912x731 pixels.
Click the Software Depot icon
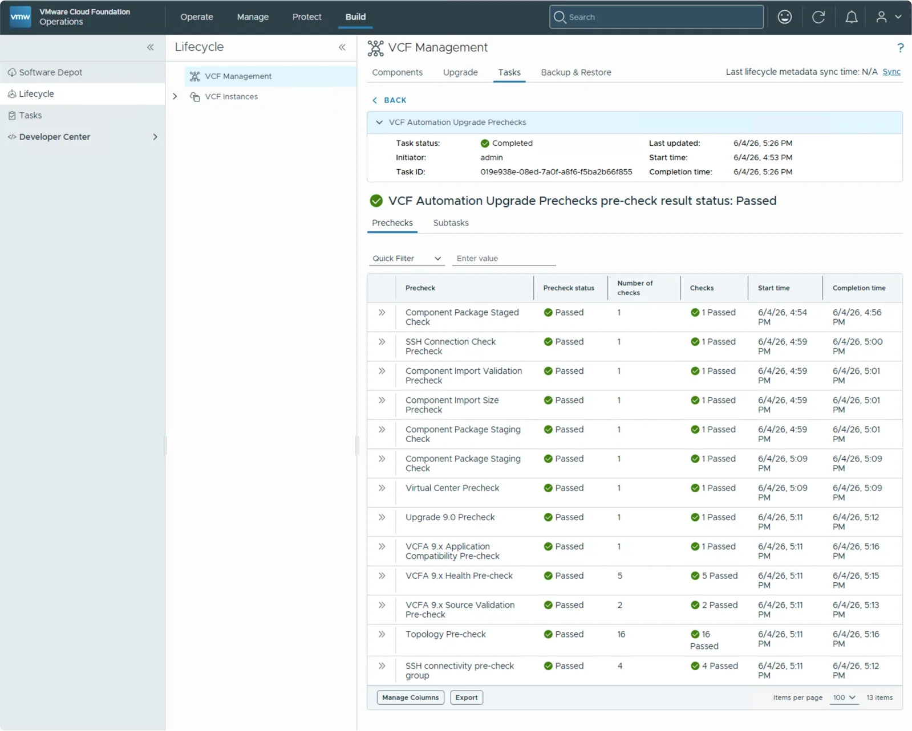pos(12,72)
